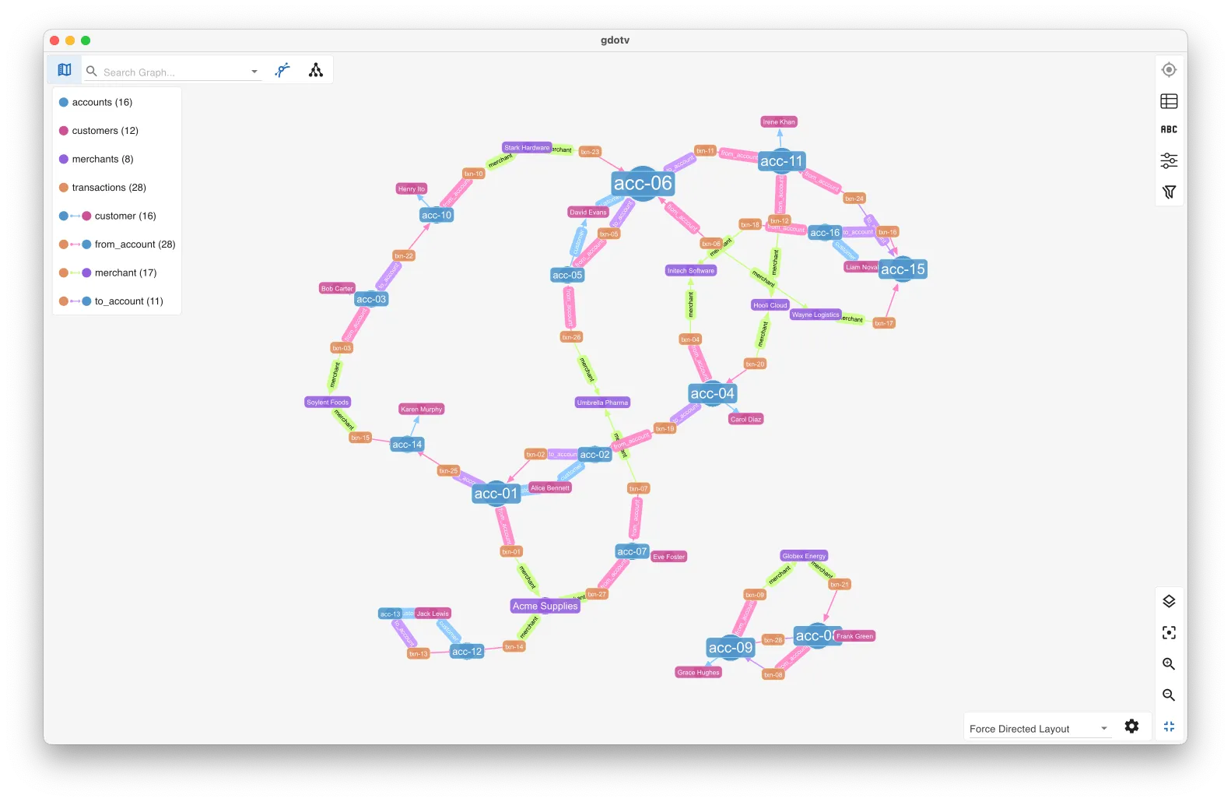Image resolution: width=1231 pixels, height=802 pixels.
Task: Toggle customer (16) edge legend entry
Action: 107,216
